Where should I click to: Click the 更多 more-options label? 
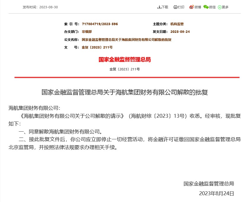tap(225, 7)
